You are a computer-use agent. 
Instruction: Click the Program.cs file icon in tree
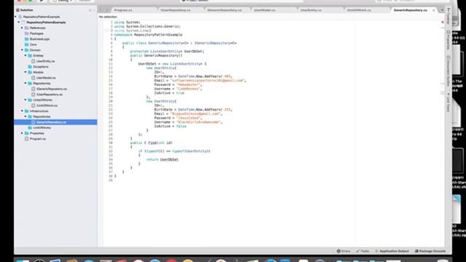27,139
